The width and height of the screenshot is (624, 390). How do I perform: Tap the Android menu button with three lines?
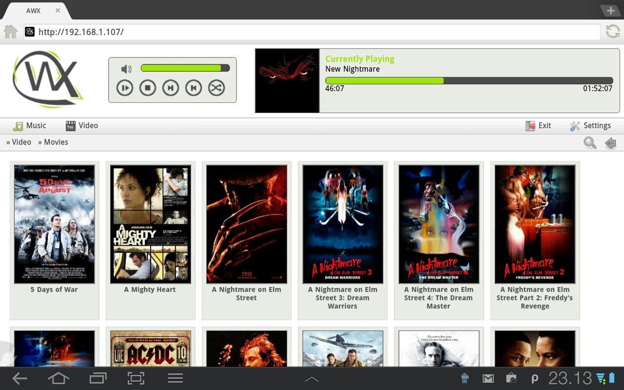(x=175, y=378)
